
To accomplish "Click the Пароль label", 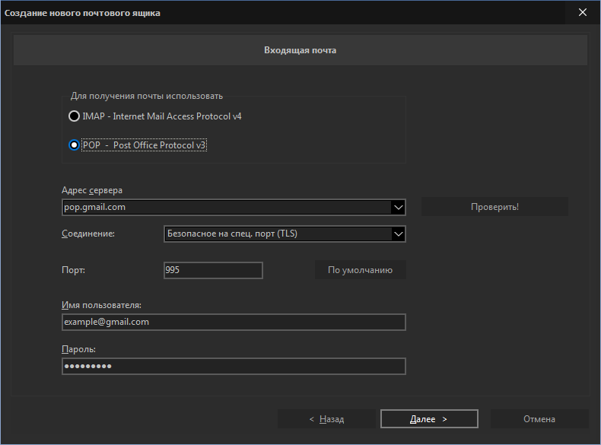I will point(78,349).
